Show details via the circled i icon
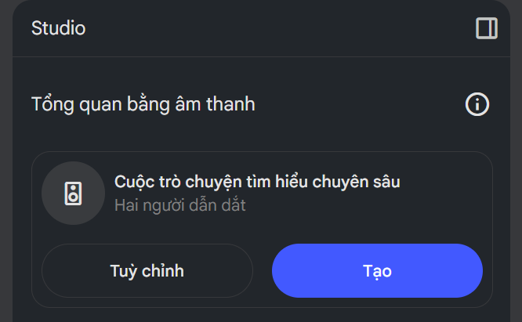522x322 pixels. (x=477, y=104)
